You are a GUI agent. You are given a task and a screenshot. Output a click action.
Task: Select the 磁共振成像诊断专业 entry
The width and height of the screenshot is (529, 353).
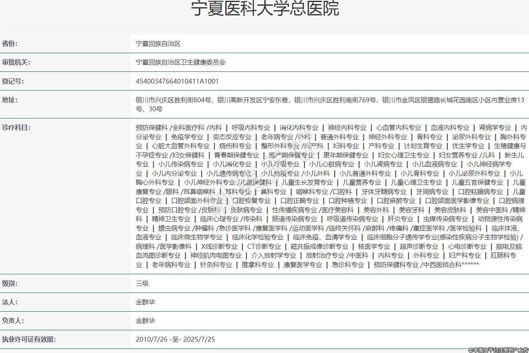(x=319, y=246)
